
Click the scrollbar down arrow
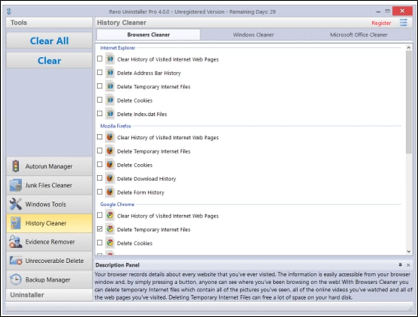408,251
